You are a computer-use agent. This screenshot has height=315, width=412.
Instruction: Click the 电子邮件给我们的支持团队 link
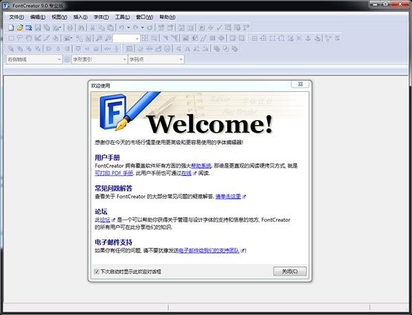coord(209,250)
